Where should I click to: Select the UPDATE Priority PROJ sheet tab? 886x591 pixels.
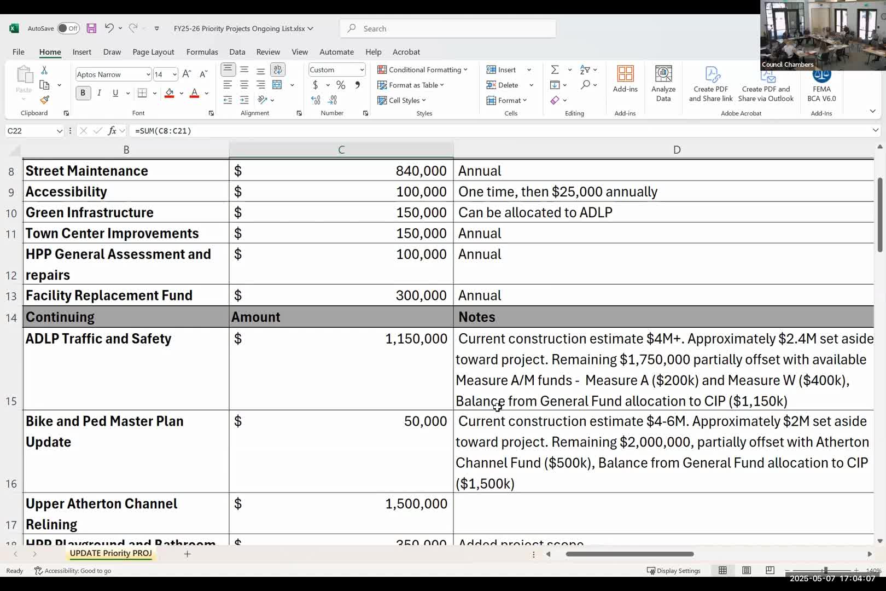(x=111, y=553)
